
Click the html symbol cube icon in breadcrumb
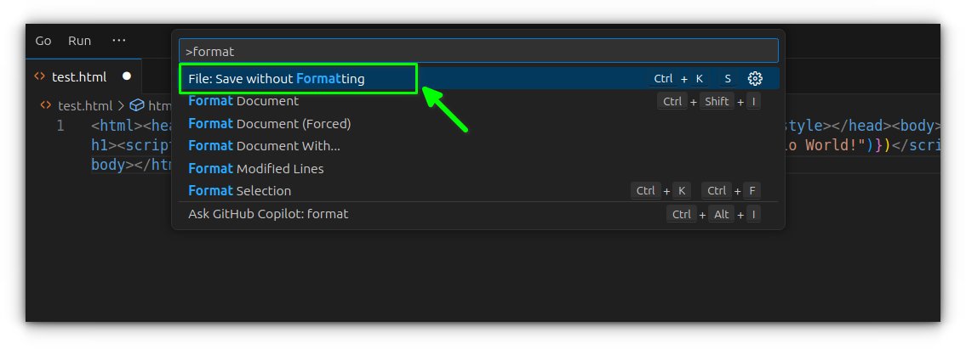(x=136, y=106)
